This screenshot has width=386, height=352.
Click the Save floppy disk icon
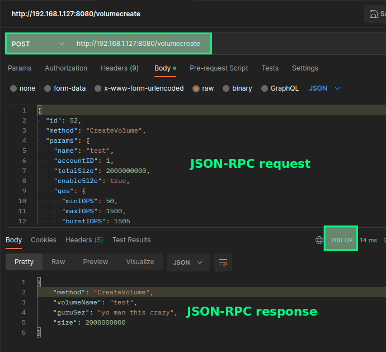point(373,14)
